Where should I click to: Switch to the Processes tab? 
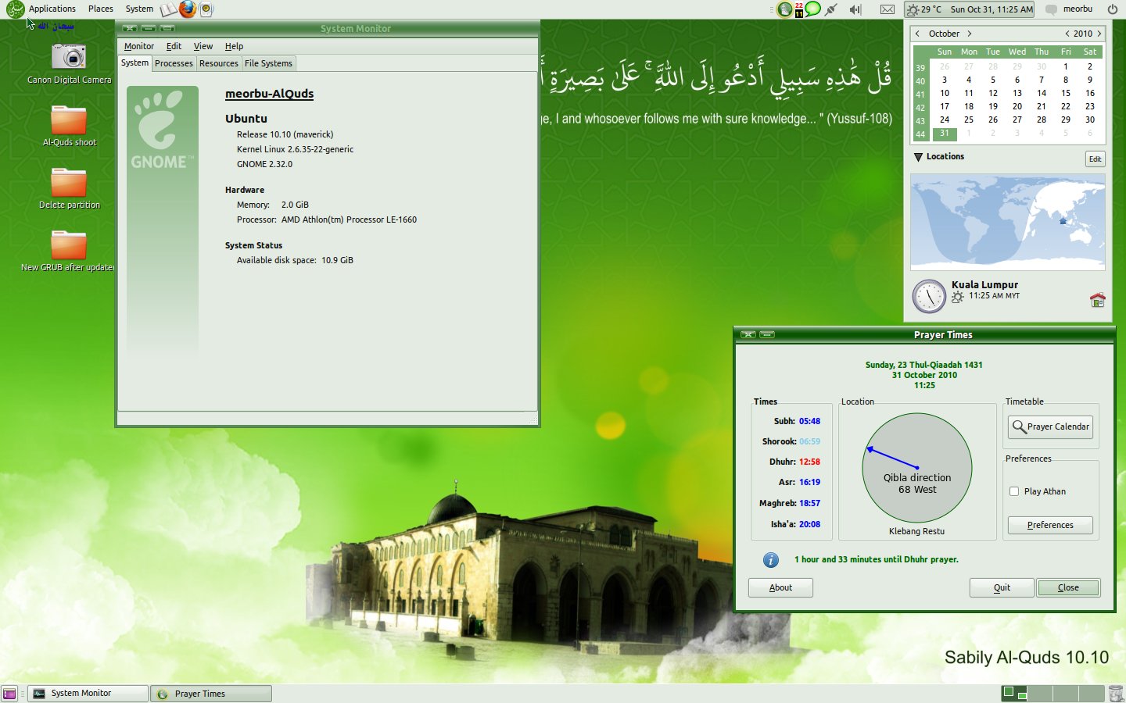pos(173,63)
